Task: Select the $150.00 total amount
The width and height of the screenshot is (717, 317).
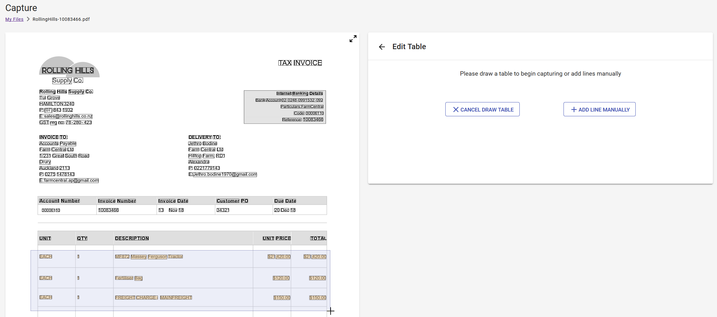Action: [317, 298]
